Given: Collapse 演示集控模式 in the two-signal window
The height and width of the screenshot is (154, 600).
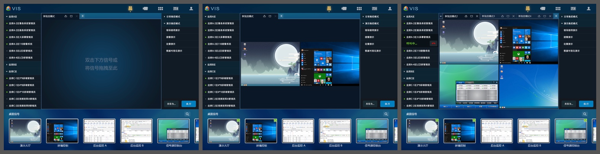Looking at the screenshot, I should coord(372,23).
